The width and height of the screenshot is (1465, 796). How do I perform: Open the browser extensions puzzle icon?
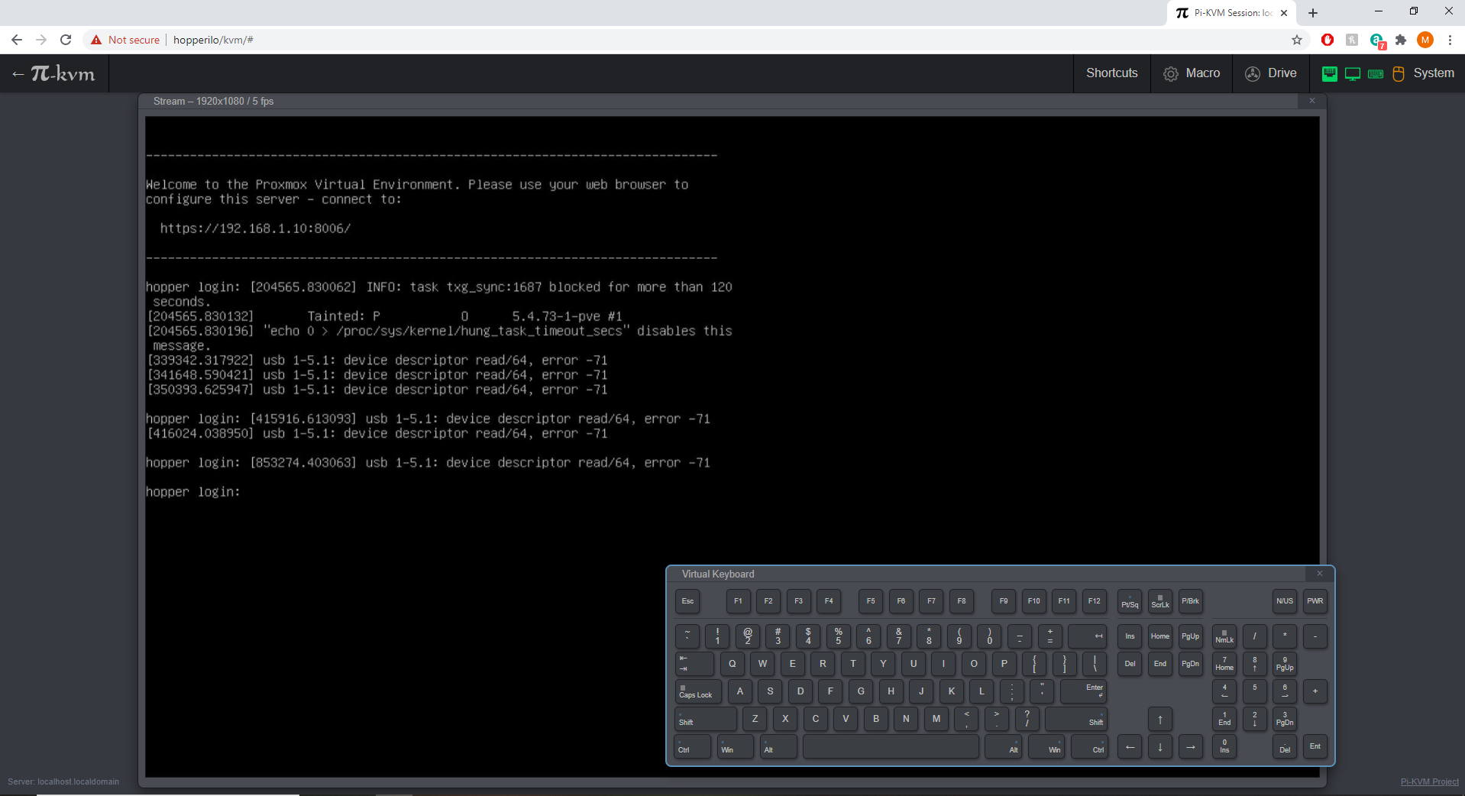pos(1400,40)
